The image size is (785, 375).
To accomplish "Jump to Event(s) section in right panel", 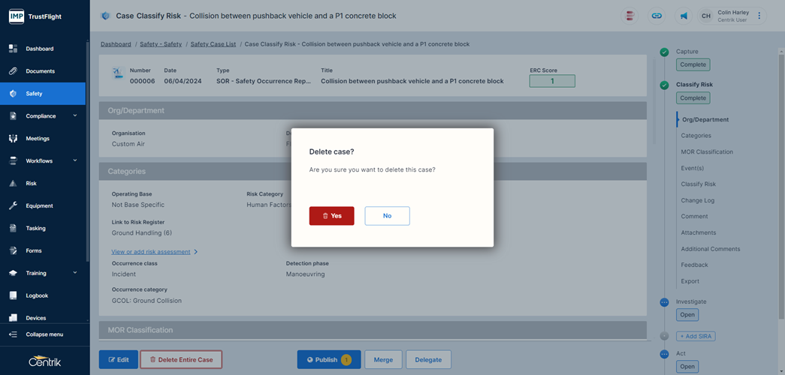I will (693, 168).
